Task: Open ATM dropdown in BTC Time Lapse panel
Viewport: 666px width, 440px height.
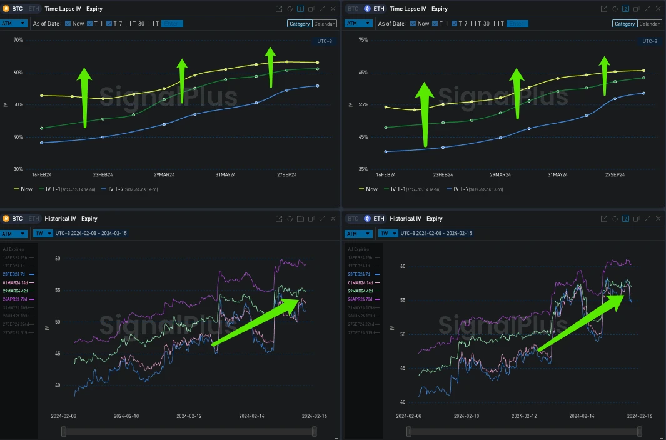Action: [14, 23]
